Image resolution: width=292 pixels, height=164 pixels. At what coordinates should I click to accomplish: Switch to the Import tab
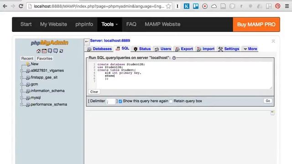coord(206,49)
